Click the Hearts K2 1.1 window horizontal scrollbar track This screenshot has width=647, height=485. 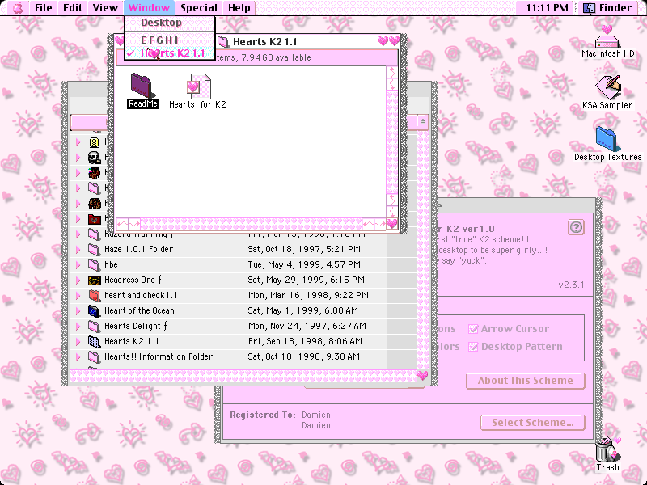[252, 224]
